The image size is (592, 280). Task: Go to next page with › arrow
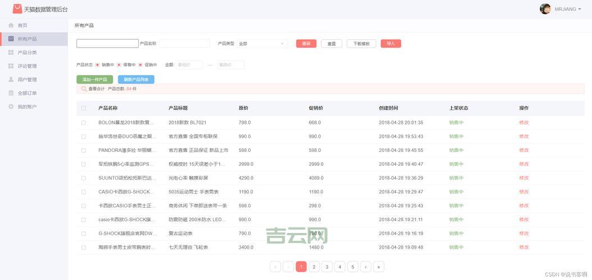pyautogui.click(x=366, y=267)
